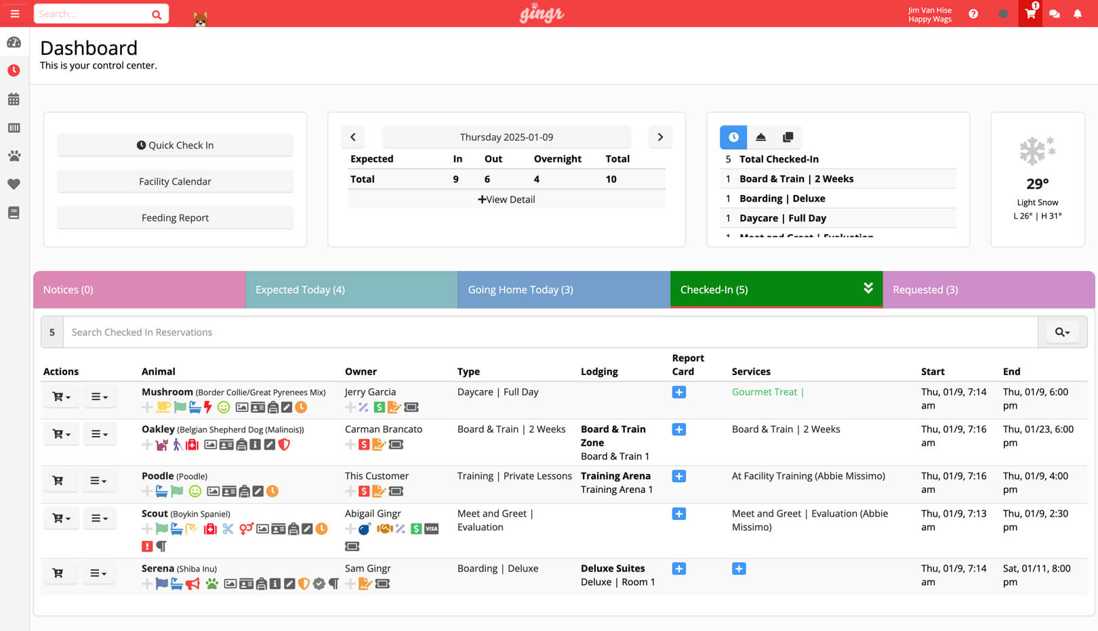Open the View Detail link
1098x631 pixels.
506,199
